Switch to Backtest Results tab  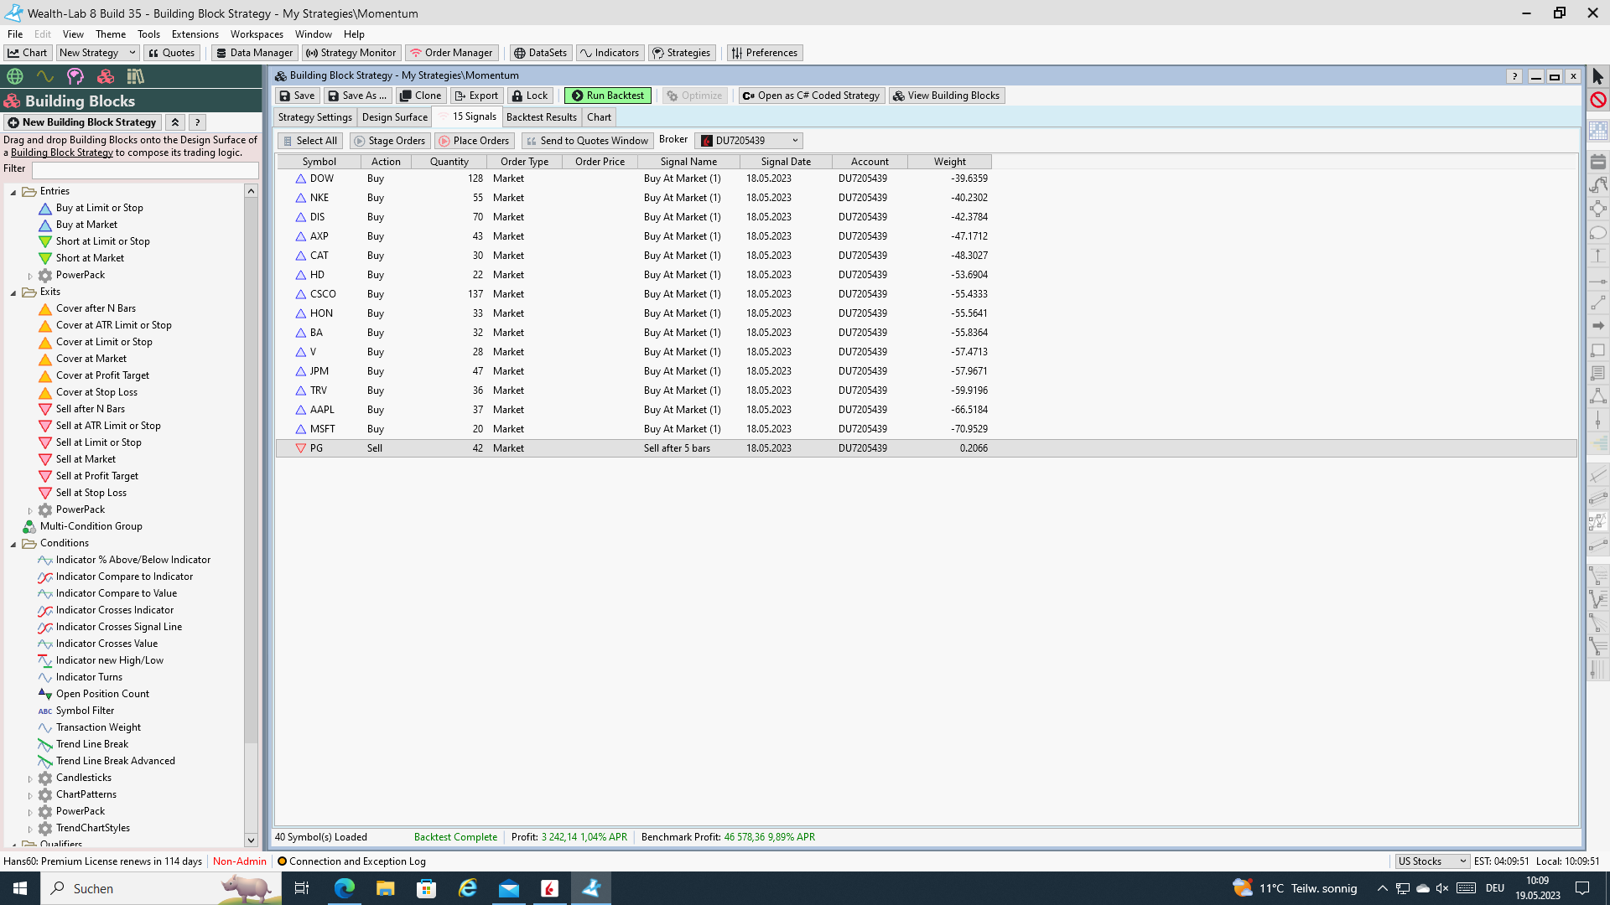541,117
